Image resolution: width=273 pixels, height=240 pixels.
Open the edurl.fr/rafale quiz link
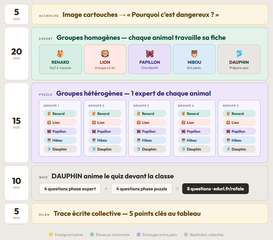click(x=215, y=189)
